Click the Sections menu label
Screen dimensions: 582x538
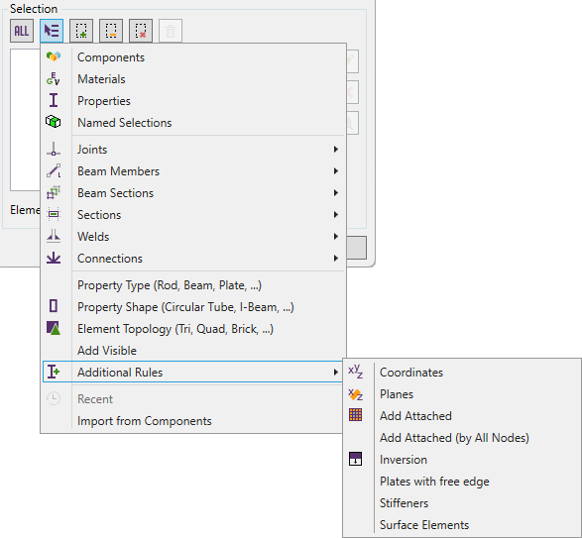tap(99, 214)
